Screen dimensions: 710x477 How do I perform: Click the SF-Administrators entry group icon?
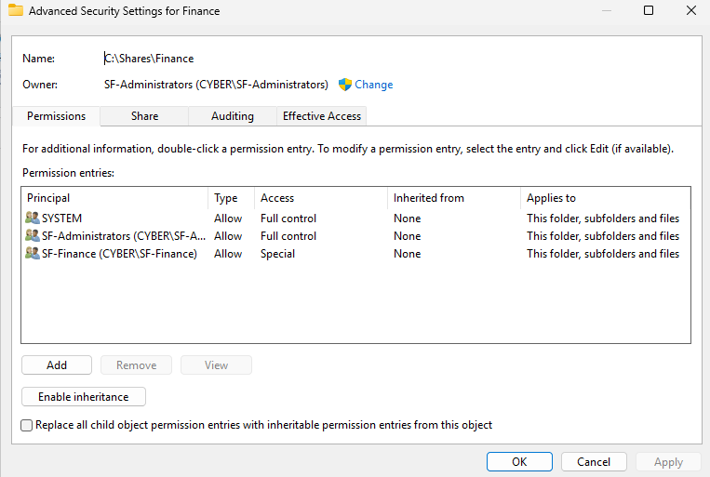(x=33, y=236)
